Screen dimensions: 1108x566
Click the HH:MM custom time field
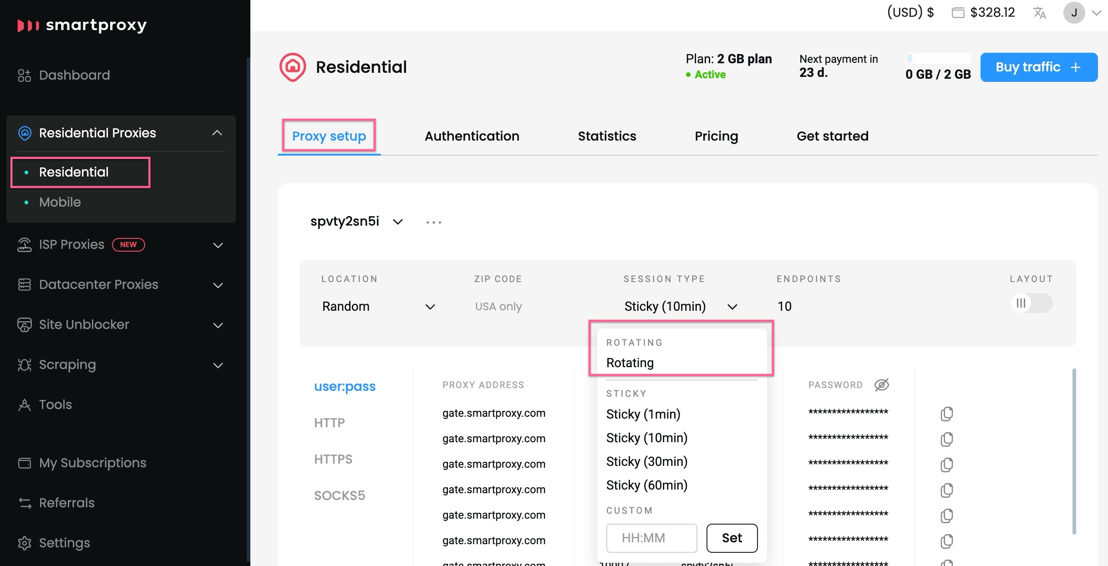click(651, 538)
